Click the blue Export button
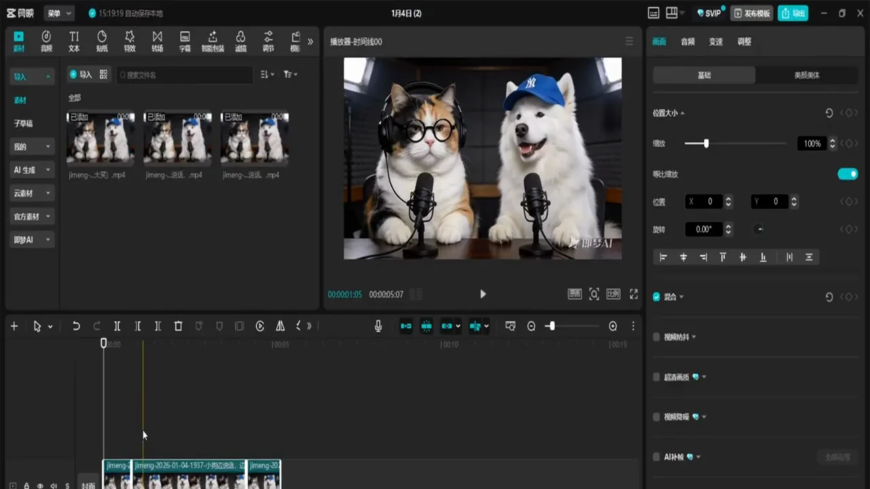This screenshot has height=489, width=870. coord(793,13)
